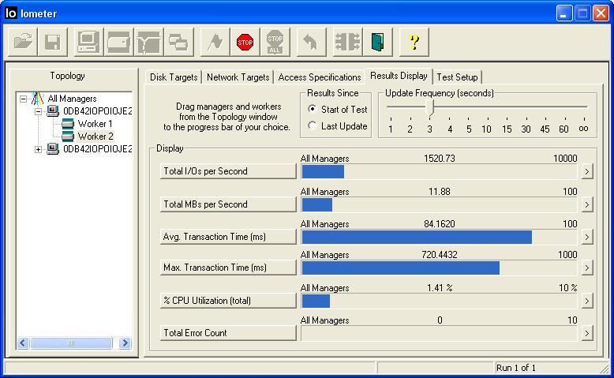Start tests with green flag icon
Viewport: 614px width, 378px height.
[x=215, y=42]
